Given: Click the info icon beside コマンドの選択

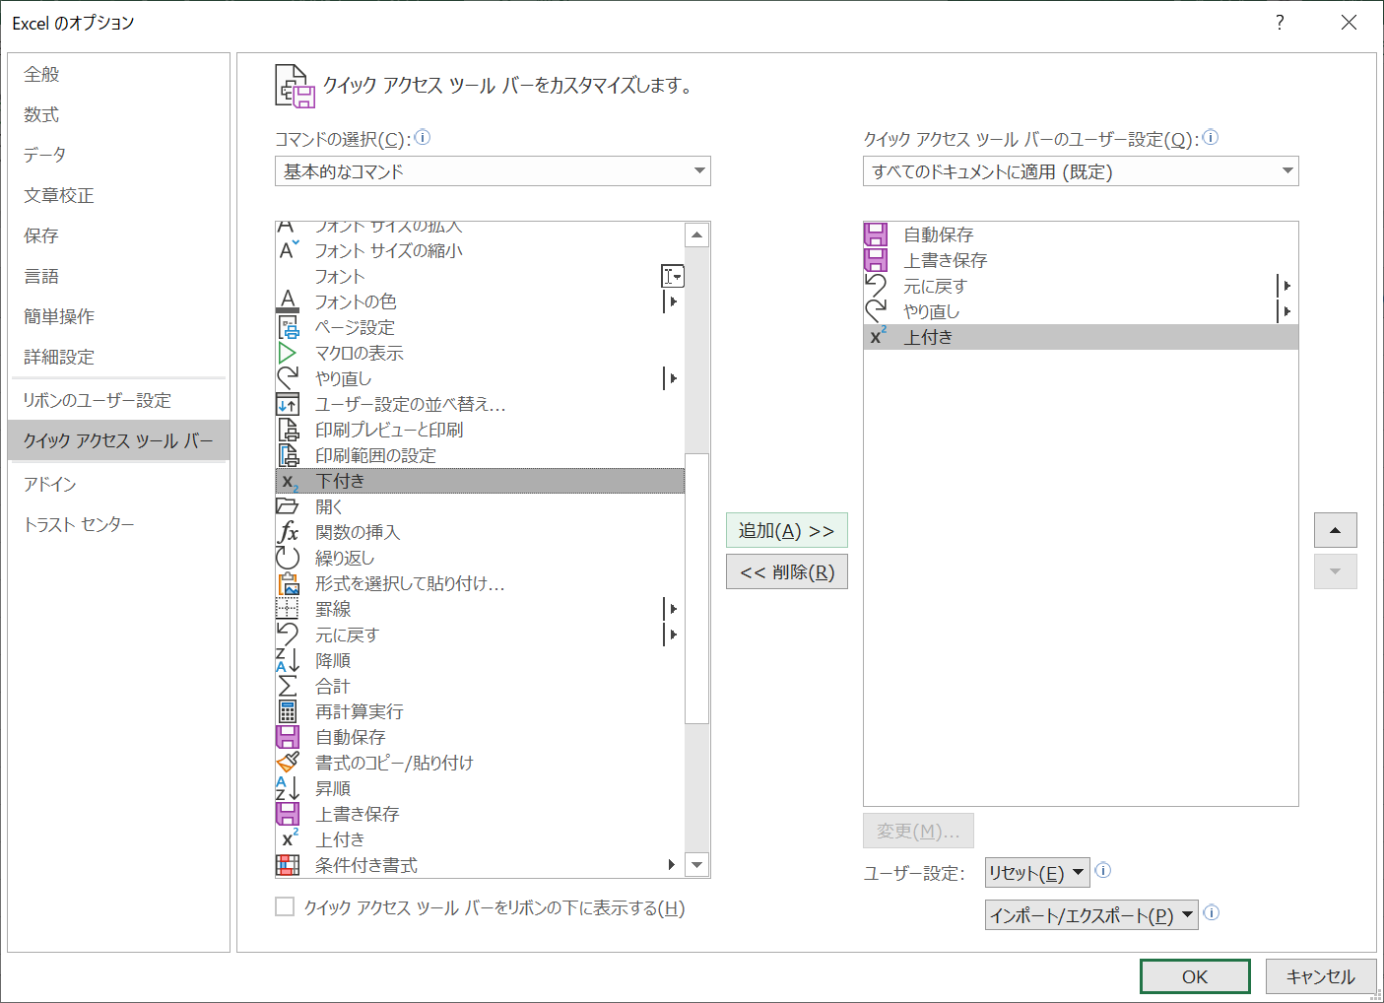Looking at the screenshot, I should pyautogui.click(x=423, y=138).
